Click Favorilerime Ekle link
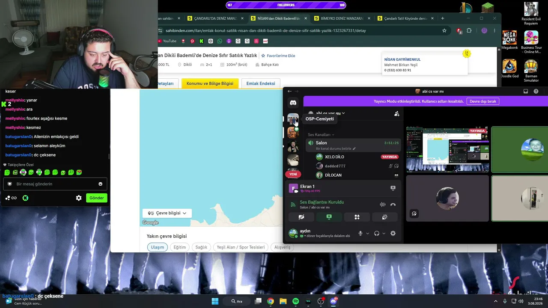 pos(278,56)
